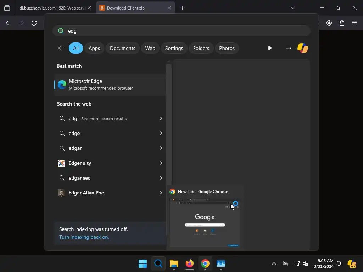Image resolution: width=363 pixels, height=272 pixels.
Task: Click the Edgar Allan Poe portrait thumbnail
Action: click(x=61, y=193)
